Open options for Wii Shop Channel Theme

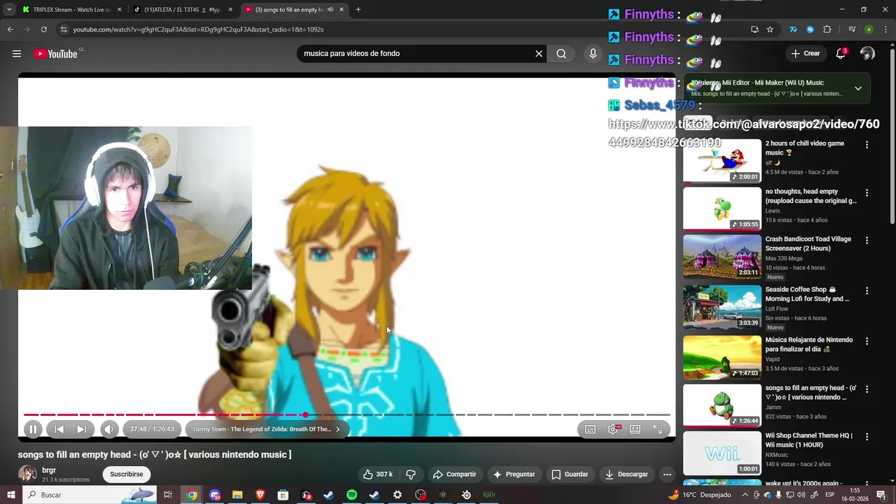[867, 437]
